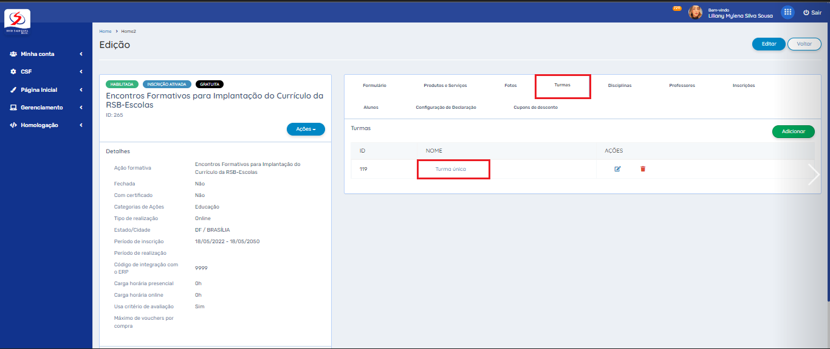Click the white next arrow on right edge

tap(814, 174)
